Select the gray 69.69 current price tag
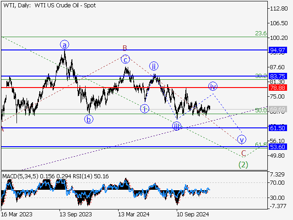293x220 pixels. coord(278,110)
